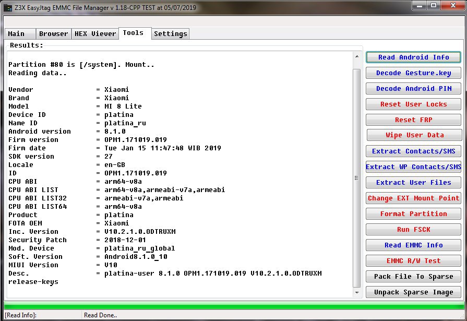This screenshot has height=321, width=467.
Task: Maximize the EMMC File Manager window
Action: (434, 6)
